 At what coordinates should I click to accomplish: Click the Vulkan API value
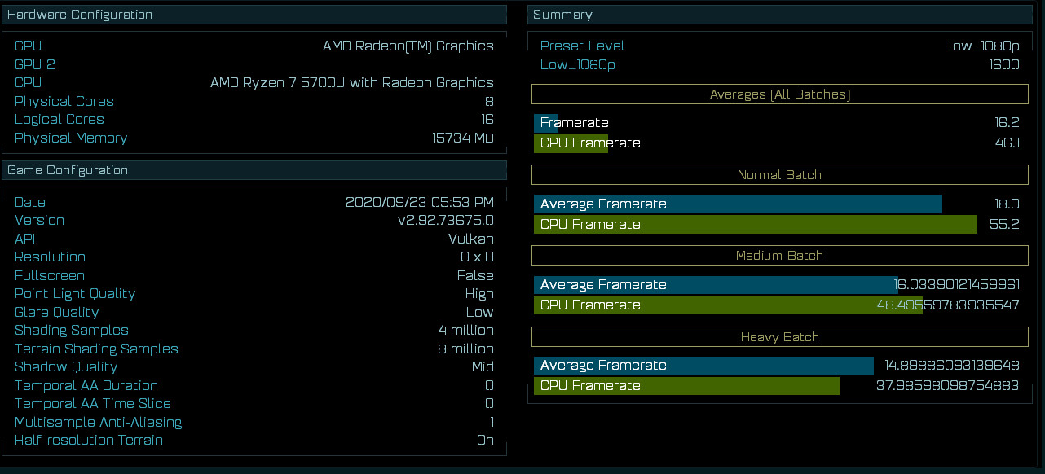point(471,239)
